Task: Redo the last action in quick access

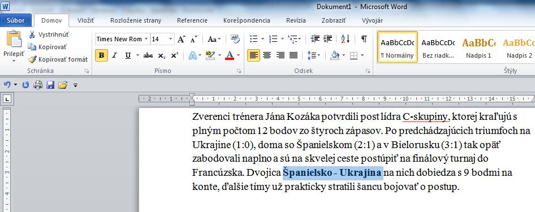Action: (x=25, y=85)
